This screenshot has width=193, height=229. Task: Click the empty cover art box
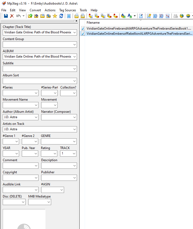click(24, 219)
